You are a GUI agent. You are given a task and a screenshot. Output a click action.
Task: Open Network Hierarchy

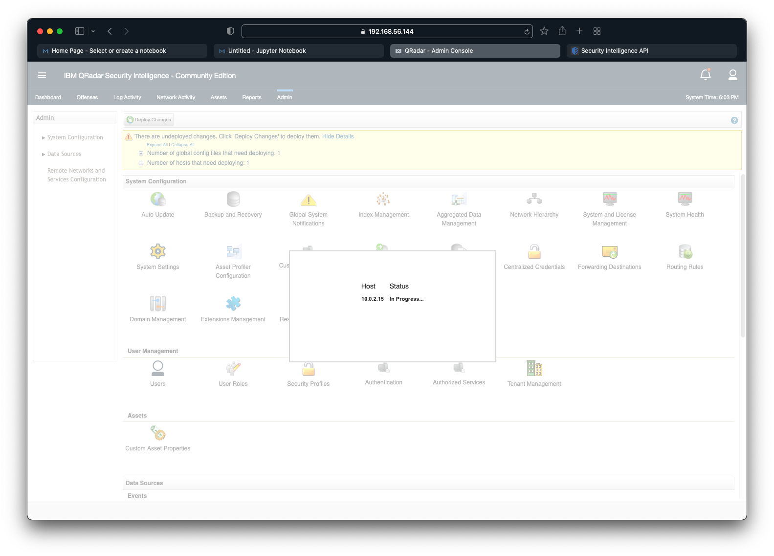pyautogui.click(x=534, y=199)
